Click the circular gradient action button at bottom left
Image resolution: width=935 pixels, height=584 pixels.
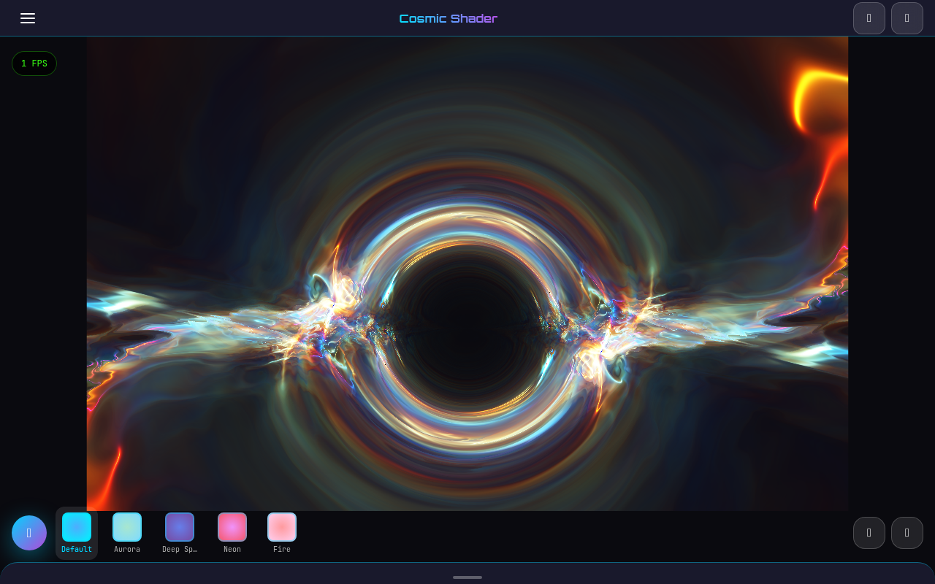[29, 533]
